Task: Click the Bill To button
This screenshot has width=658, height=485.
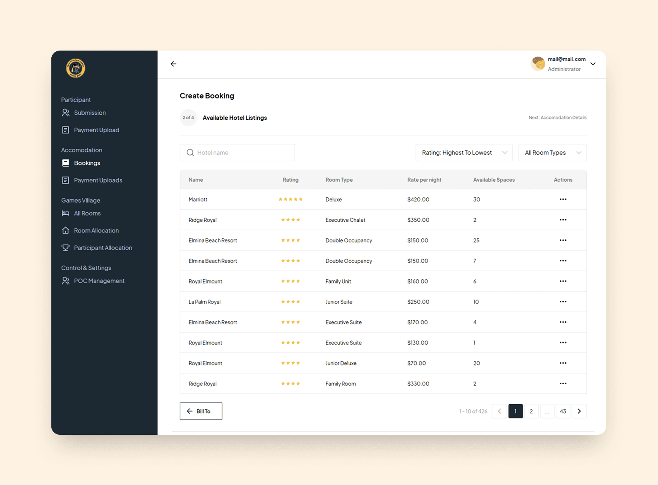Action: [x=201, y=411]
